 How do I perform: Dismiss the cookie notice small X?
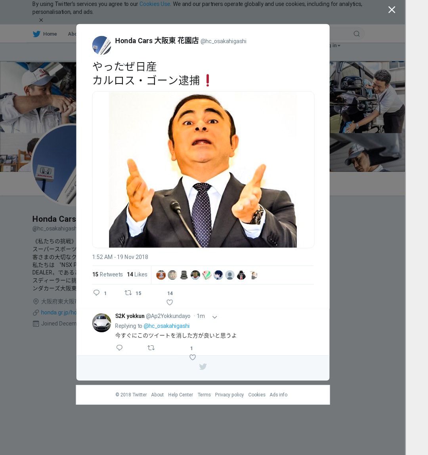click(x=41, y=20)
